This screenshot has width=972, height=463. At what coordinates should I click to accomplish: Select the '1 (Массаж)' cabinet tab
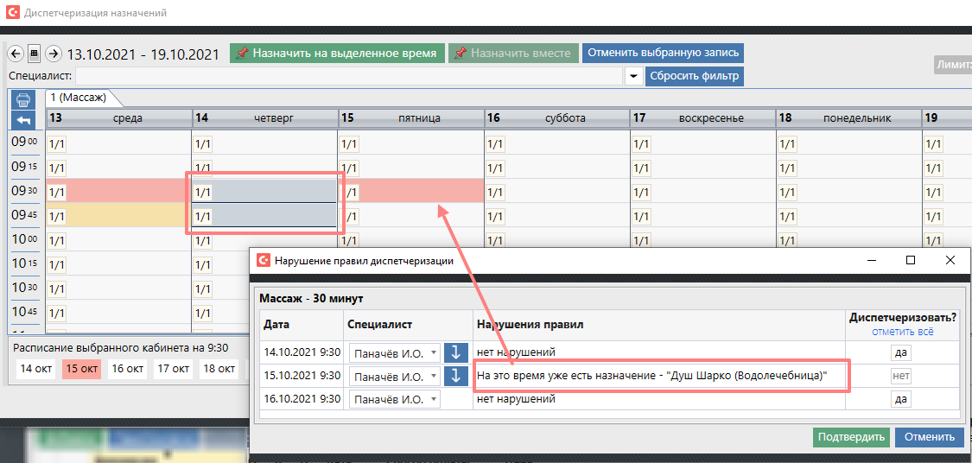pyautogui.click(x=77, y=98)
